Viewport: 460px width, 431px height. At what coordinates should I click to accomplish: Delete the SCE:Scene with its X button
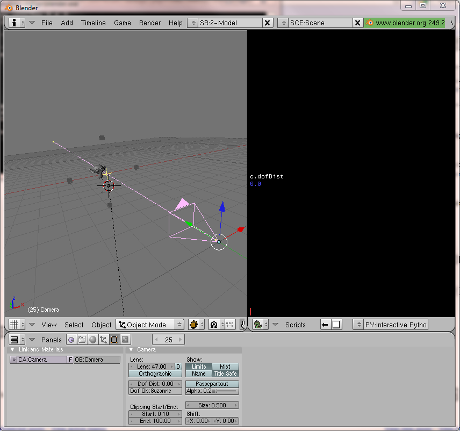[x=357, y=23]
